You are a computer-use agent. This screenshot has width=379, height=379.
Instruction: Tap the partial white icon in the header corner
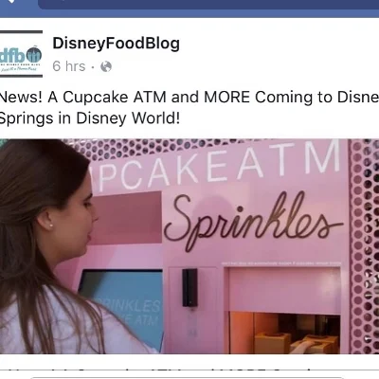click(11, 2)
